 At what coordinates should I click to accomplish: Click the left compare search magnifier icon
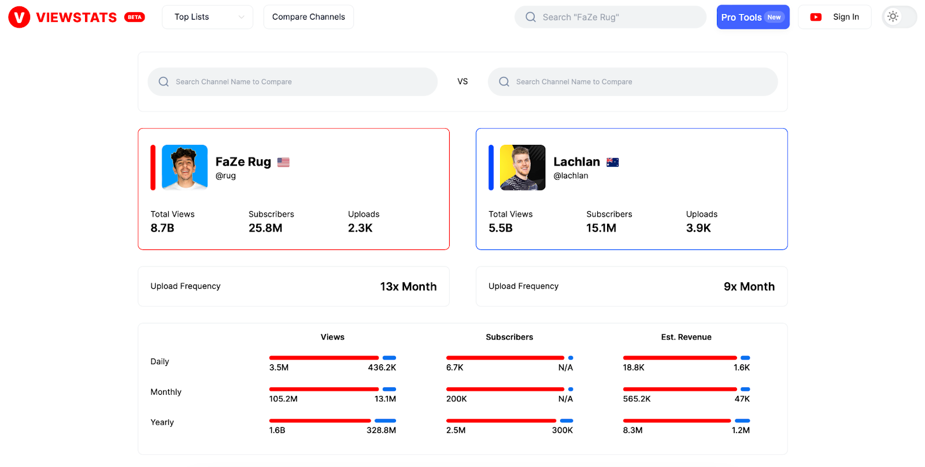point(164,82)
